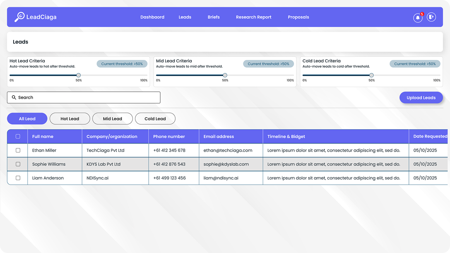The width and height of the screenshot is (450, 253).
Task: Click the Upload Leads button
Action: [x=421, y=97]
